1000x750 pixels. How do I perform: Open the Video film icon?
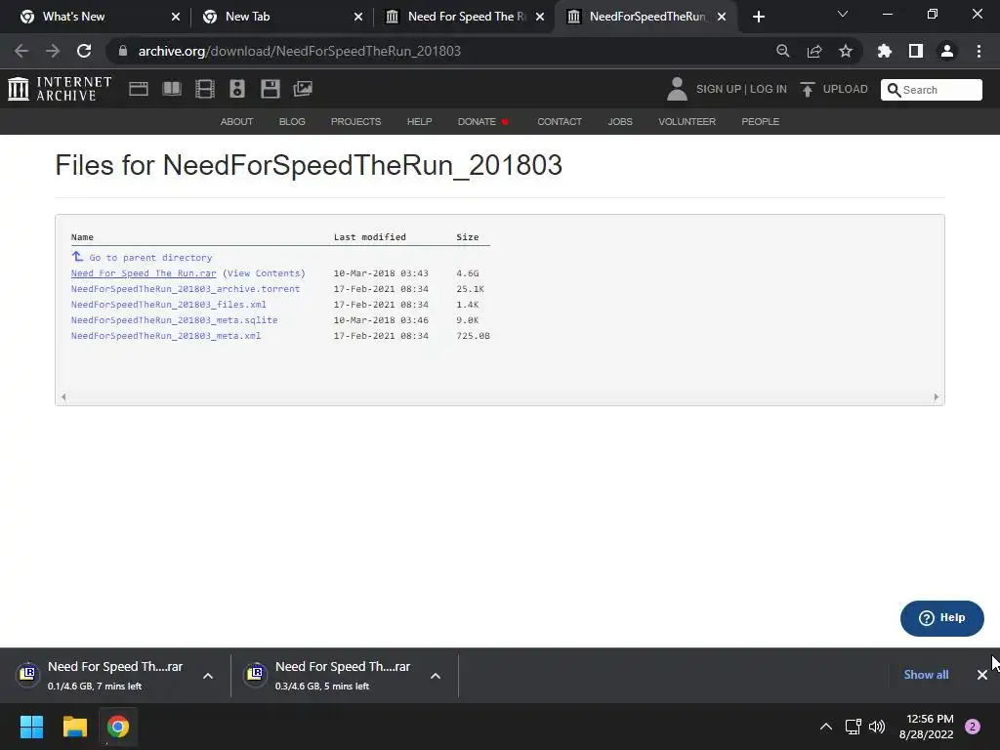(x=205, y=89)
